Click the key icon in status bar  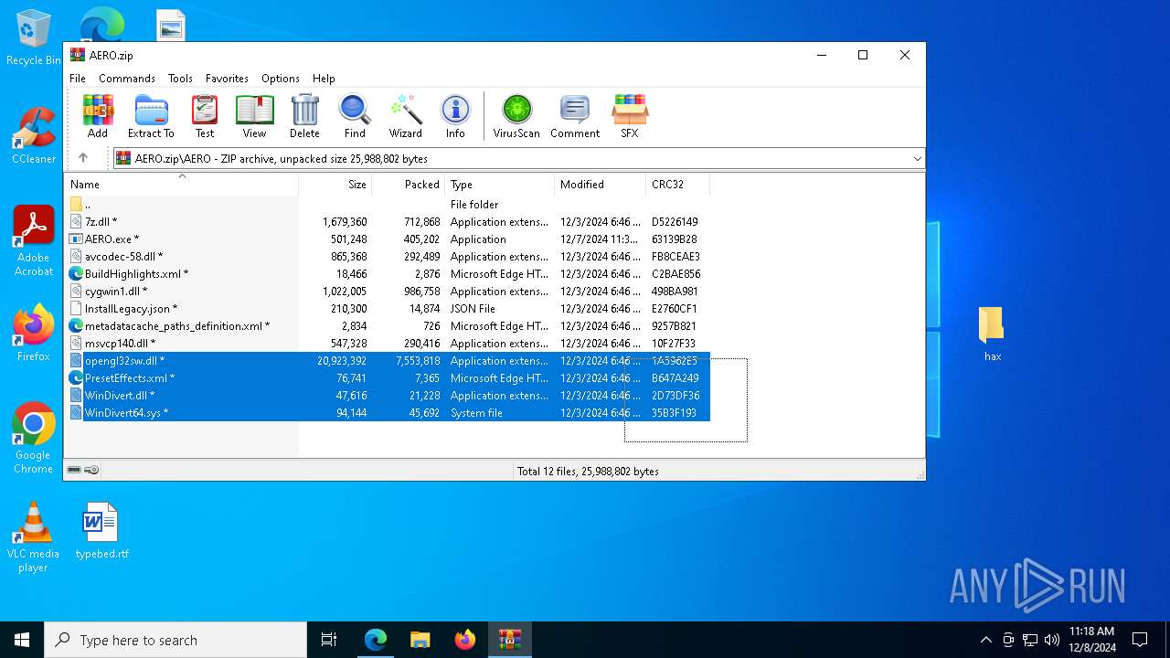pyautogui.click(x=91, y=470)
